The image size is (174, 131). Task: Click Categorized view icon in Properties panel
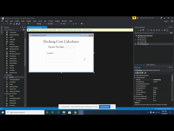coord(135,73)
